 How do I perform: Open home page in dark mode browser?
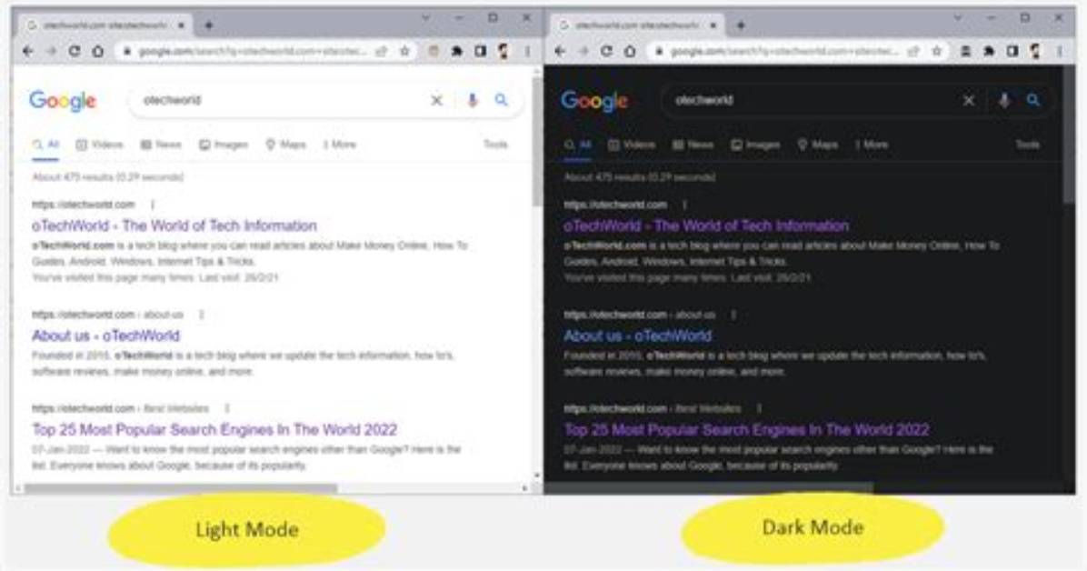click(630, 51)
